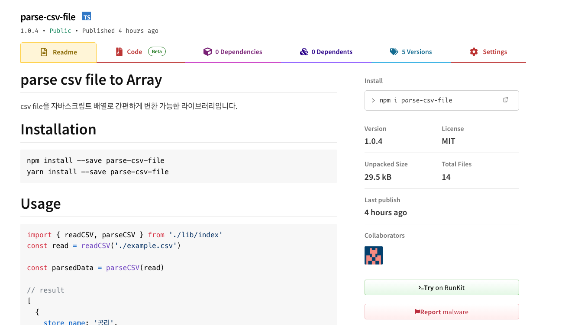Click the Usage heading
The image size is (565, 325).
[x=41, y=204]
